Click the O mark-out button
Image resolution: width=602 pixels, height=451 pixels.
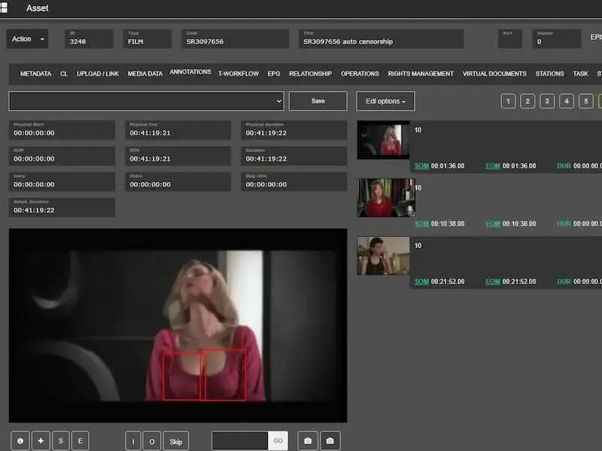152,441
